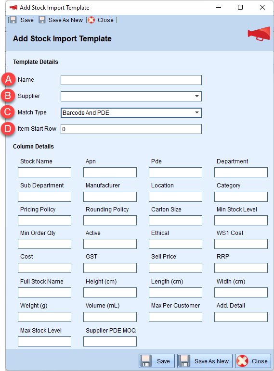Click the red megaphone logo in header
The image size is (274, 371).
[259, 34]
